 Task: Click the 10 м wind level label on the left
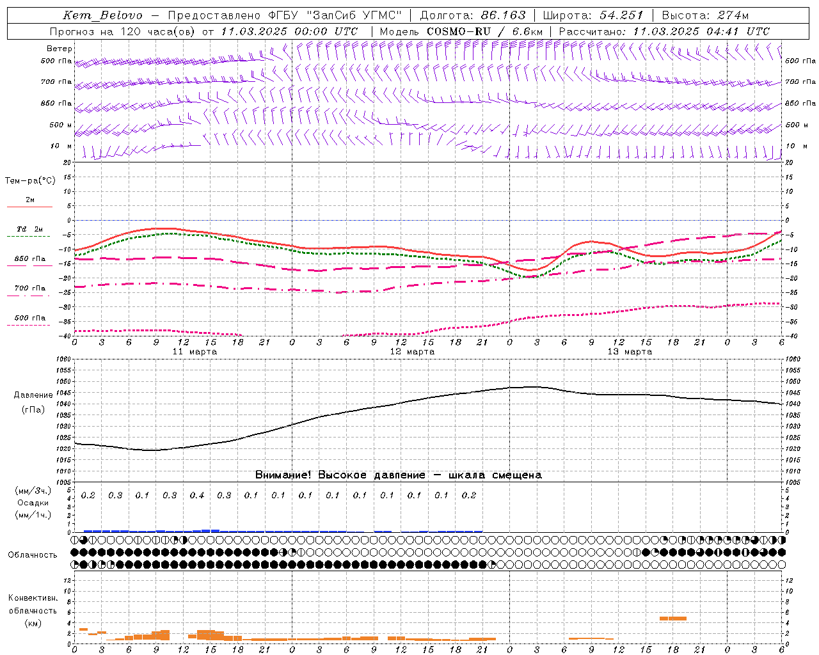pos(61,146)
